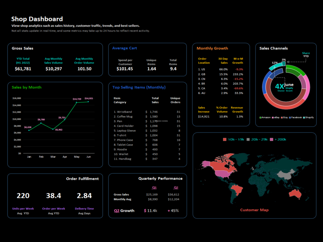Select the Wristband row in Top Selling Items
Viewport: 323px width, 242px height.
(147, 112)
